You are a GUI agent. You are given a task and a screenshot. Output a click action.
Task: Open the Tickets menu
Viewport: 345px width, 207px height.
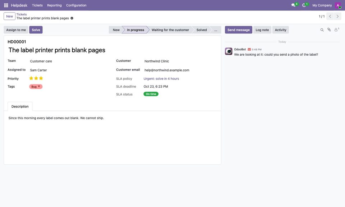pyautogui.click(x=37, y=5)
